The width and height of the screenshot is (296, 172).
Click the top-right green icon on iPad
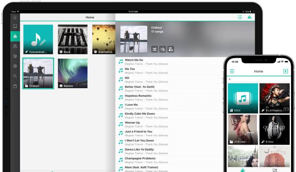249,17
